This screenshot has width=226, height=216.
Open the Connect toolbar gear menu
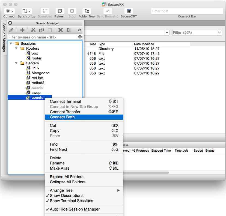coord(9,11)
